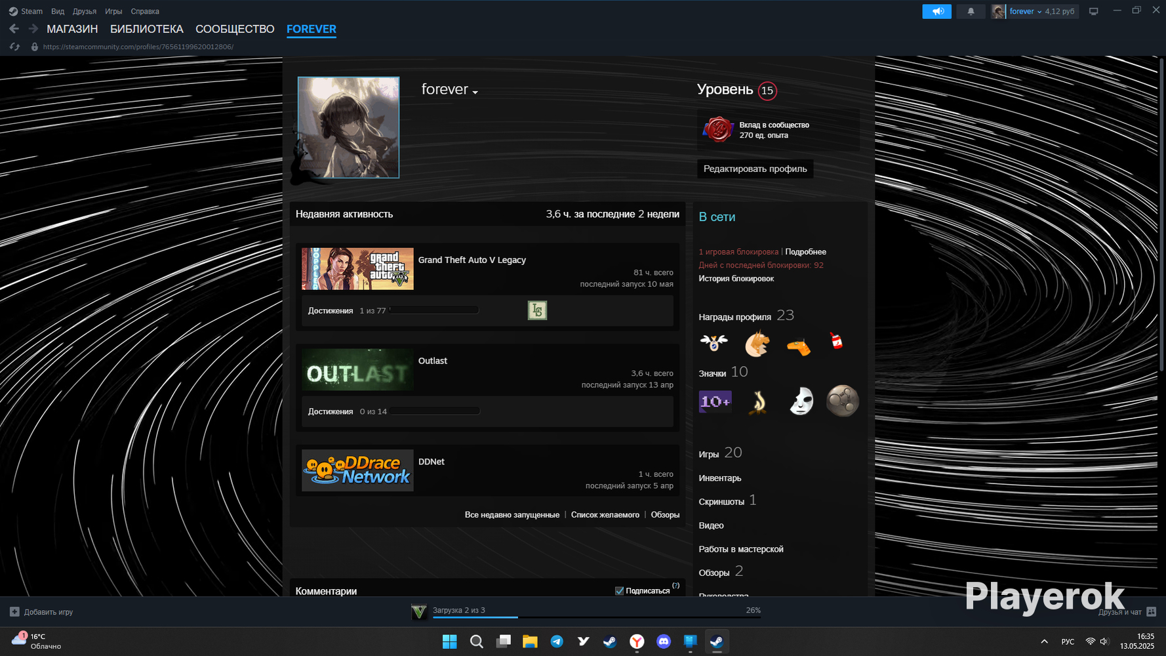Click the GTA V achievements progress bar
This screenshot has width=1166, height=656.
433,310
